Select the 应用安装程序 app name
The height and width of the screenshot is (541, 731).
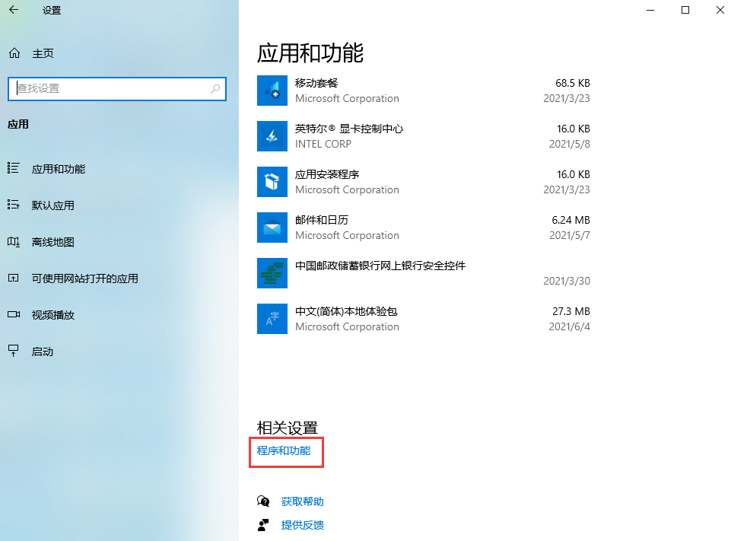click(327, 174)
